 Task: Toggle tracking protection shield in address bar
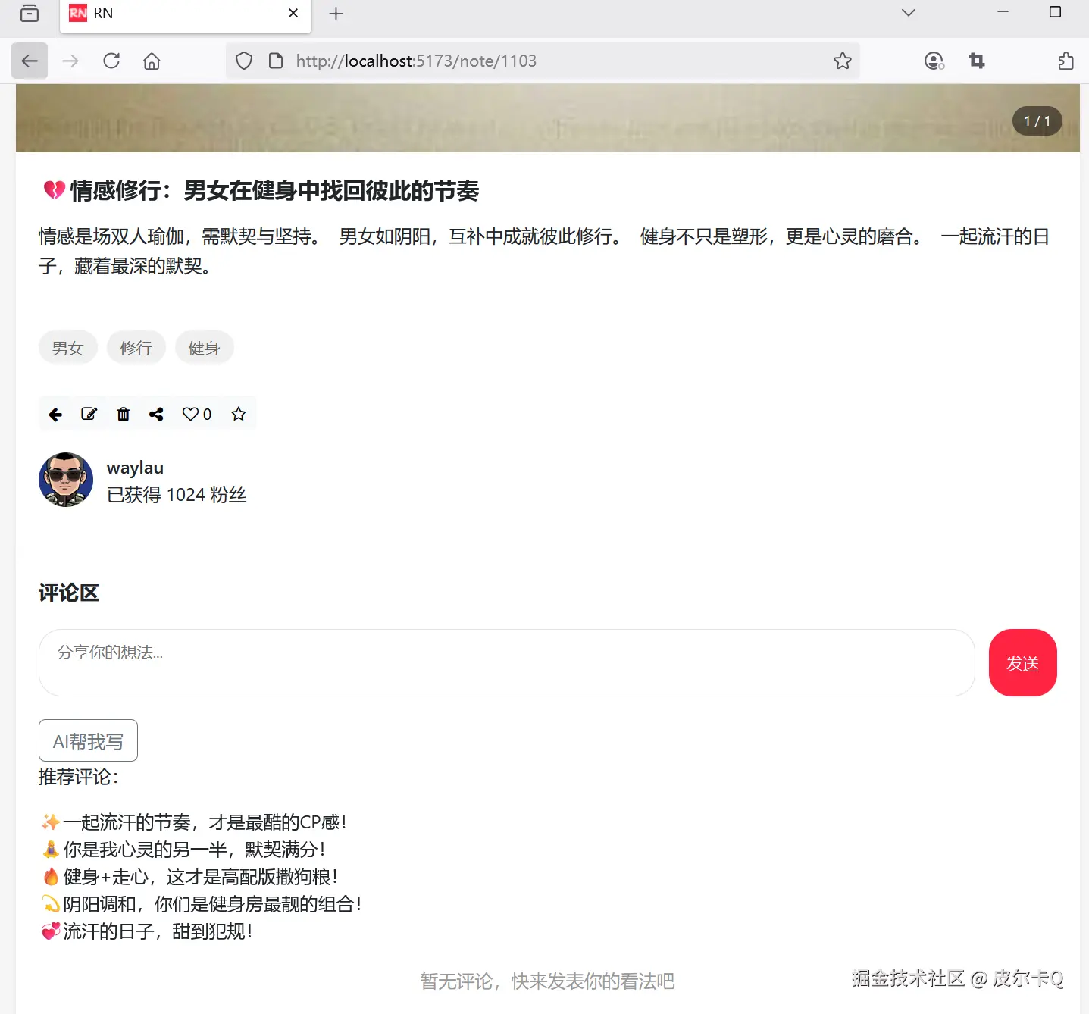pos(243,61)
